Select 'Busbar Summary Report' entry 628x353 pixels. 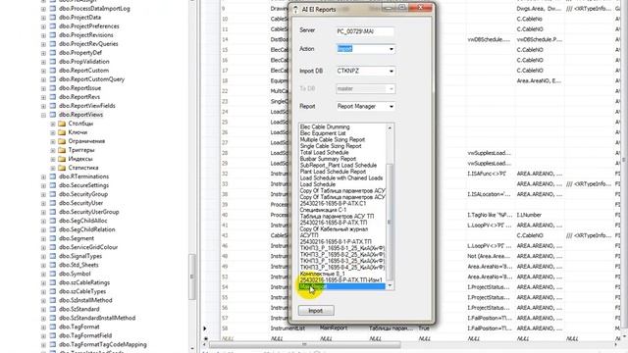click(328, 159)
